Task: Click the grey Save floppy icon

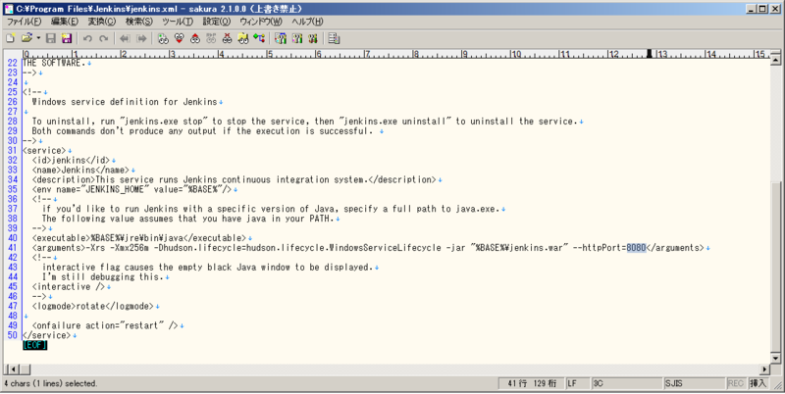Action: click(51, 38)
